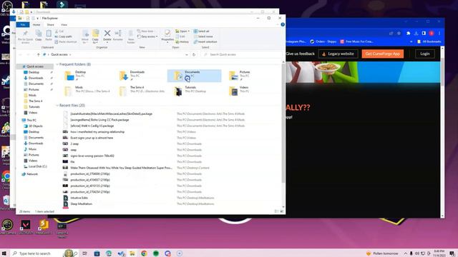
Task: Click Login button in browser
Action: coord(424,54)
